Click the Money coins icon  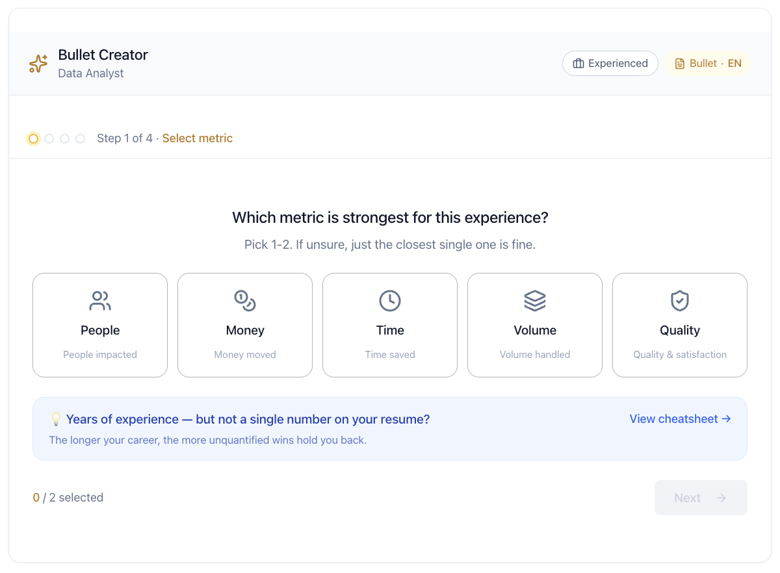pos(245,301)
